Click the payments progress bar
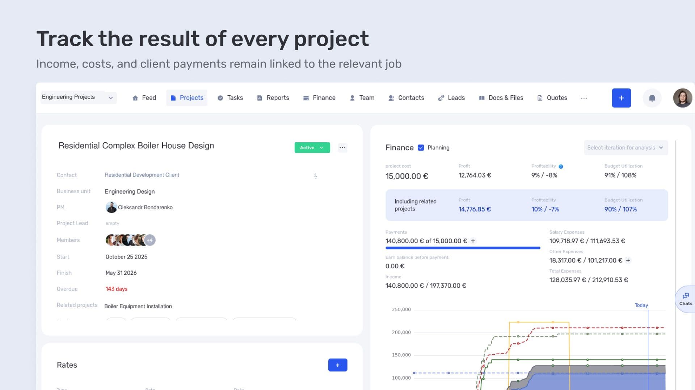695x390 pixels. (463, 248)
